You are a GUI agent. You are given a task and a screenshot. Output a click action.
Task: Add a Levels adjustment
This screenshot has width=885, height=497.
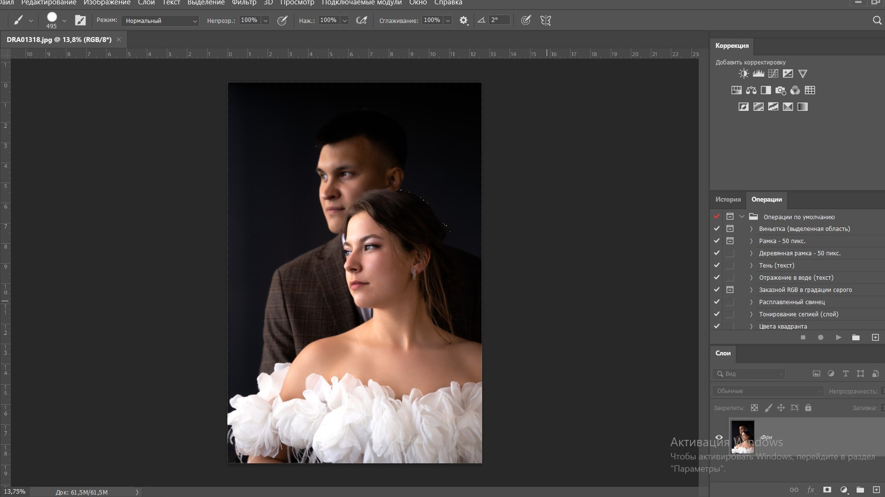click(x=758, y=74)
